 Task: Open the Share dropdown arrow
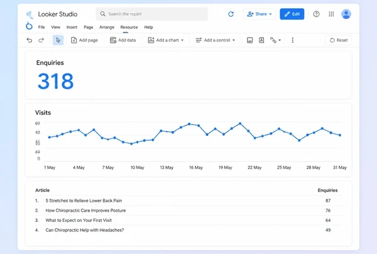point(270,14)
